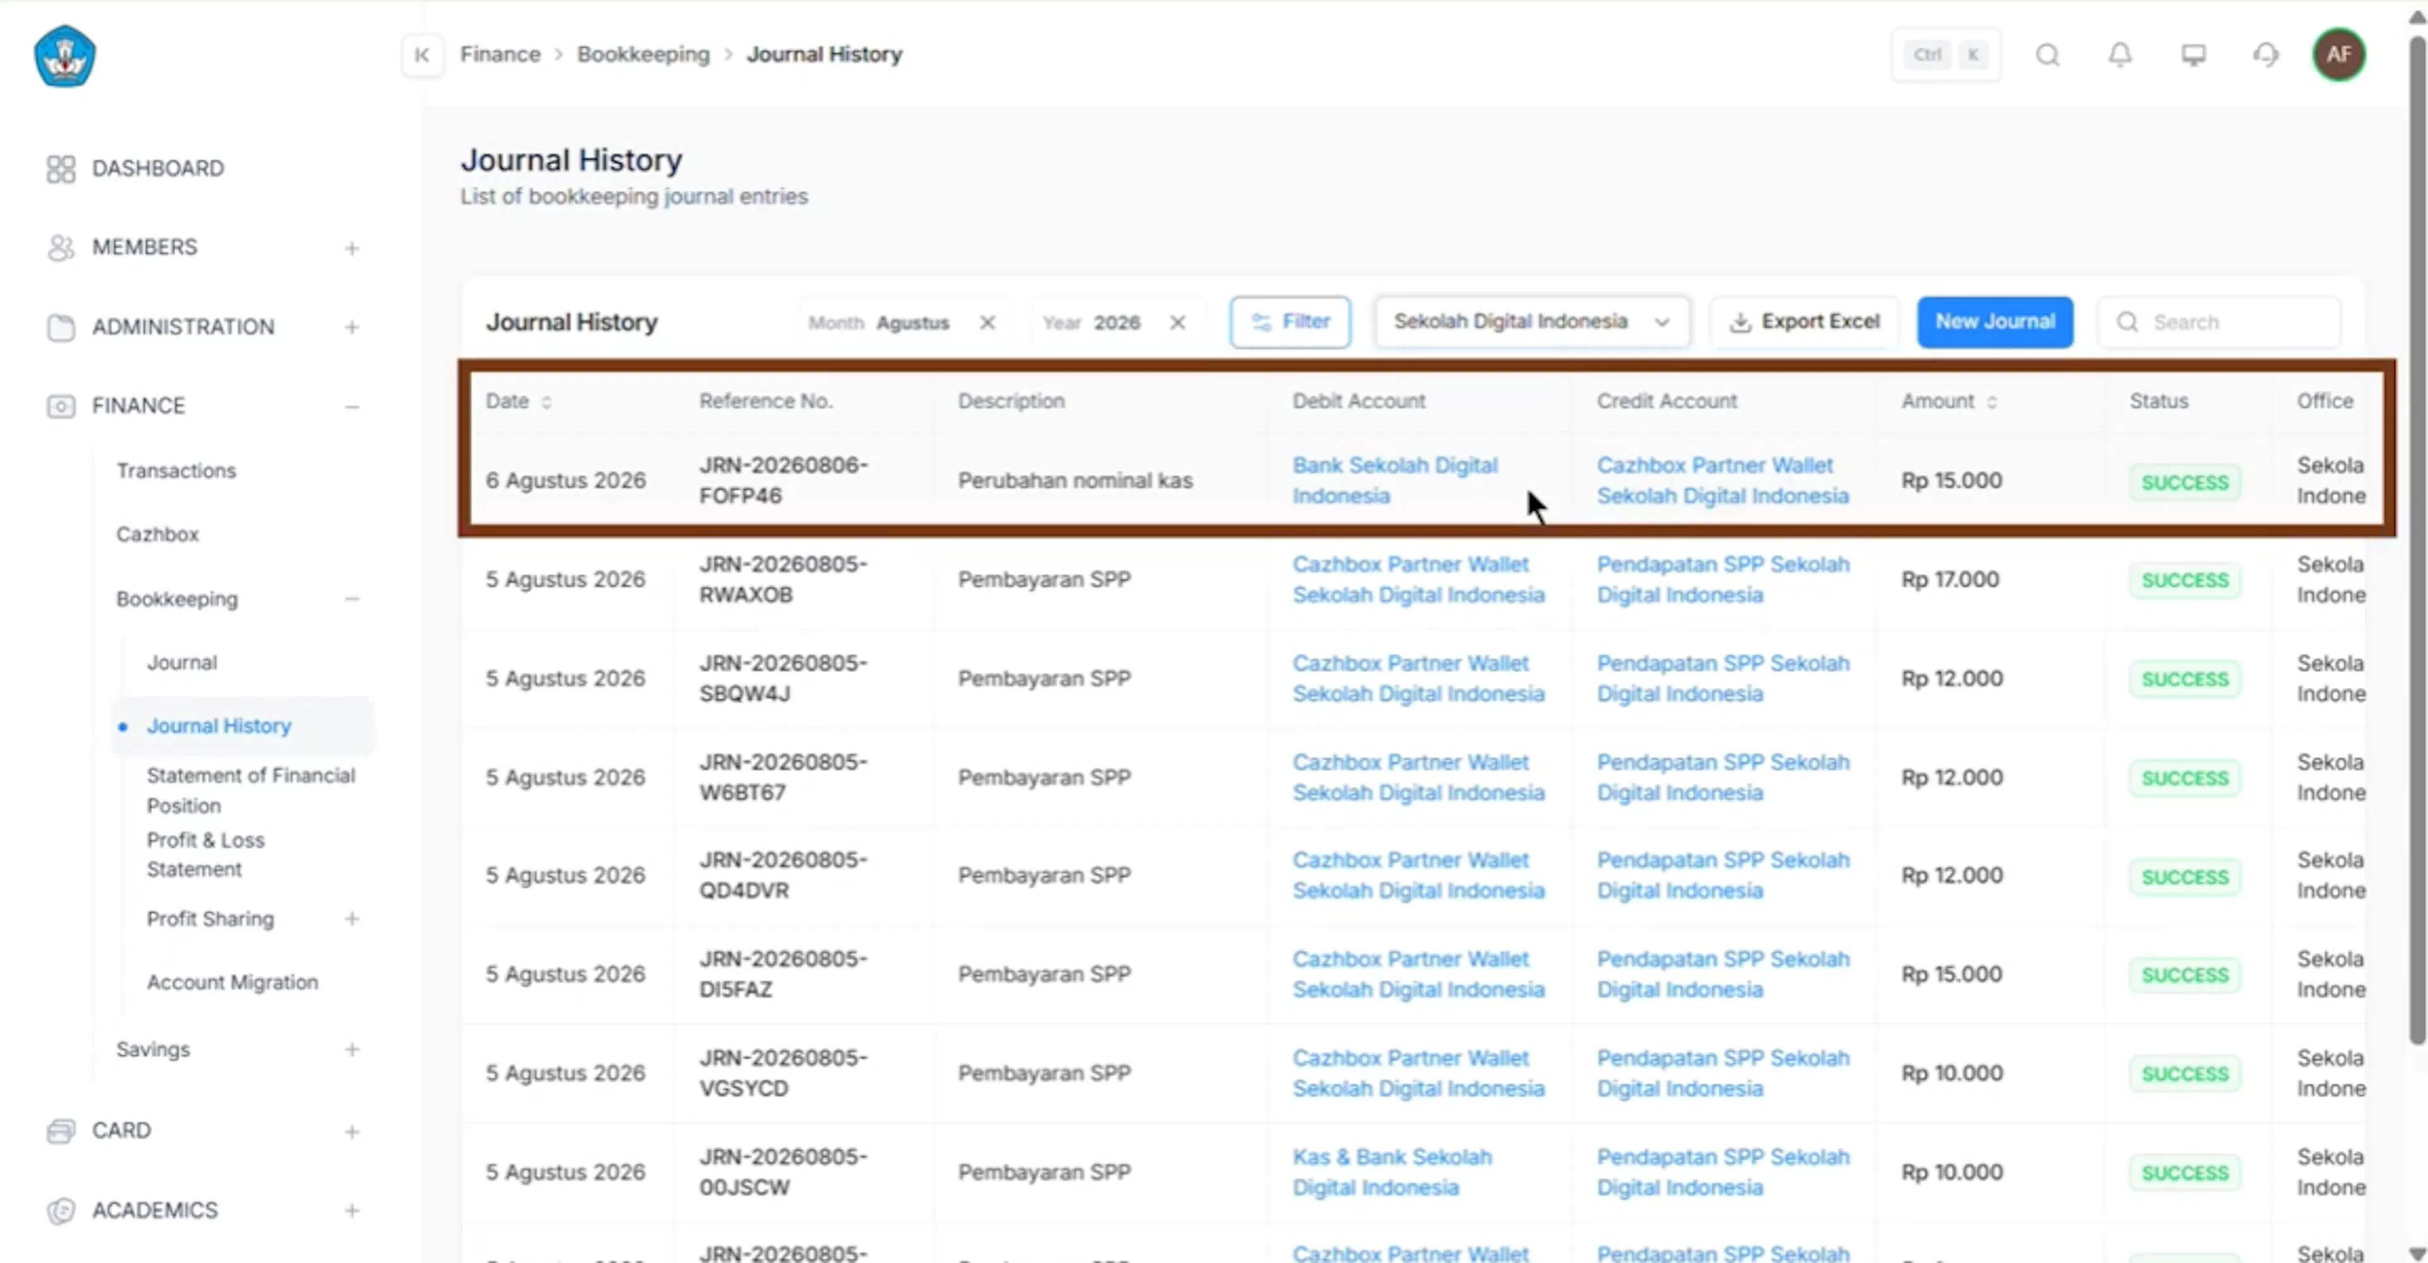This screenshot has height=1263, width=2428.
Task: Click the monitor display icon
Action: coord(2193,54)
